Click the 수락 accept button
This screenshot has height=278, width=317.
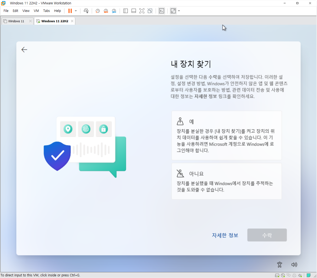267,235
